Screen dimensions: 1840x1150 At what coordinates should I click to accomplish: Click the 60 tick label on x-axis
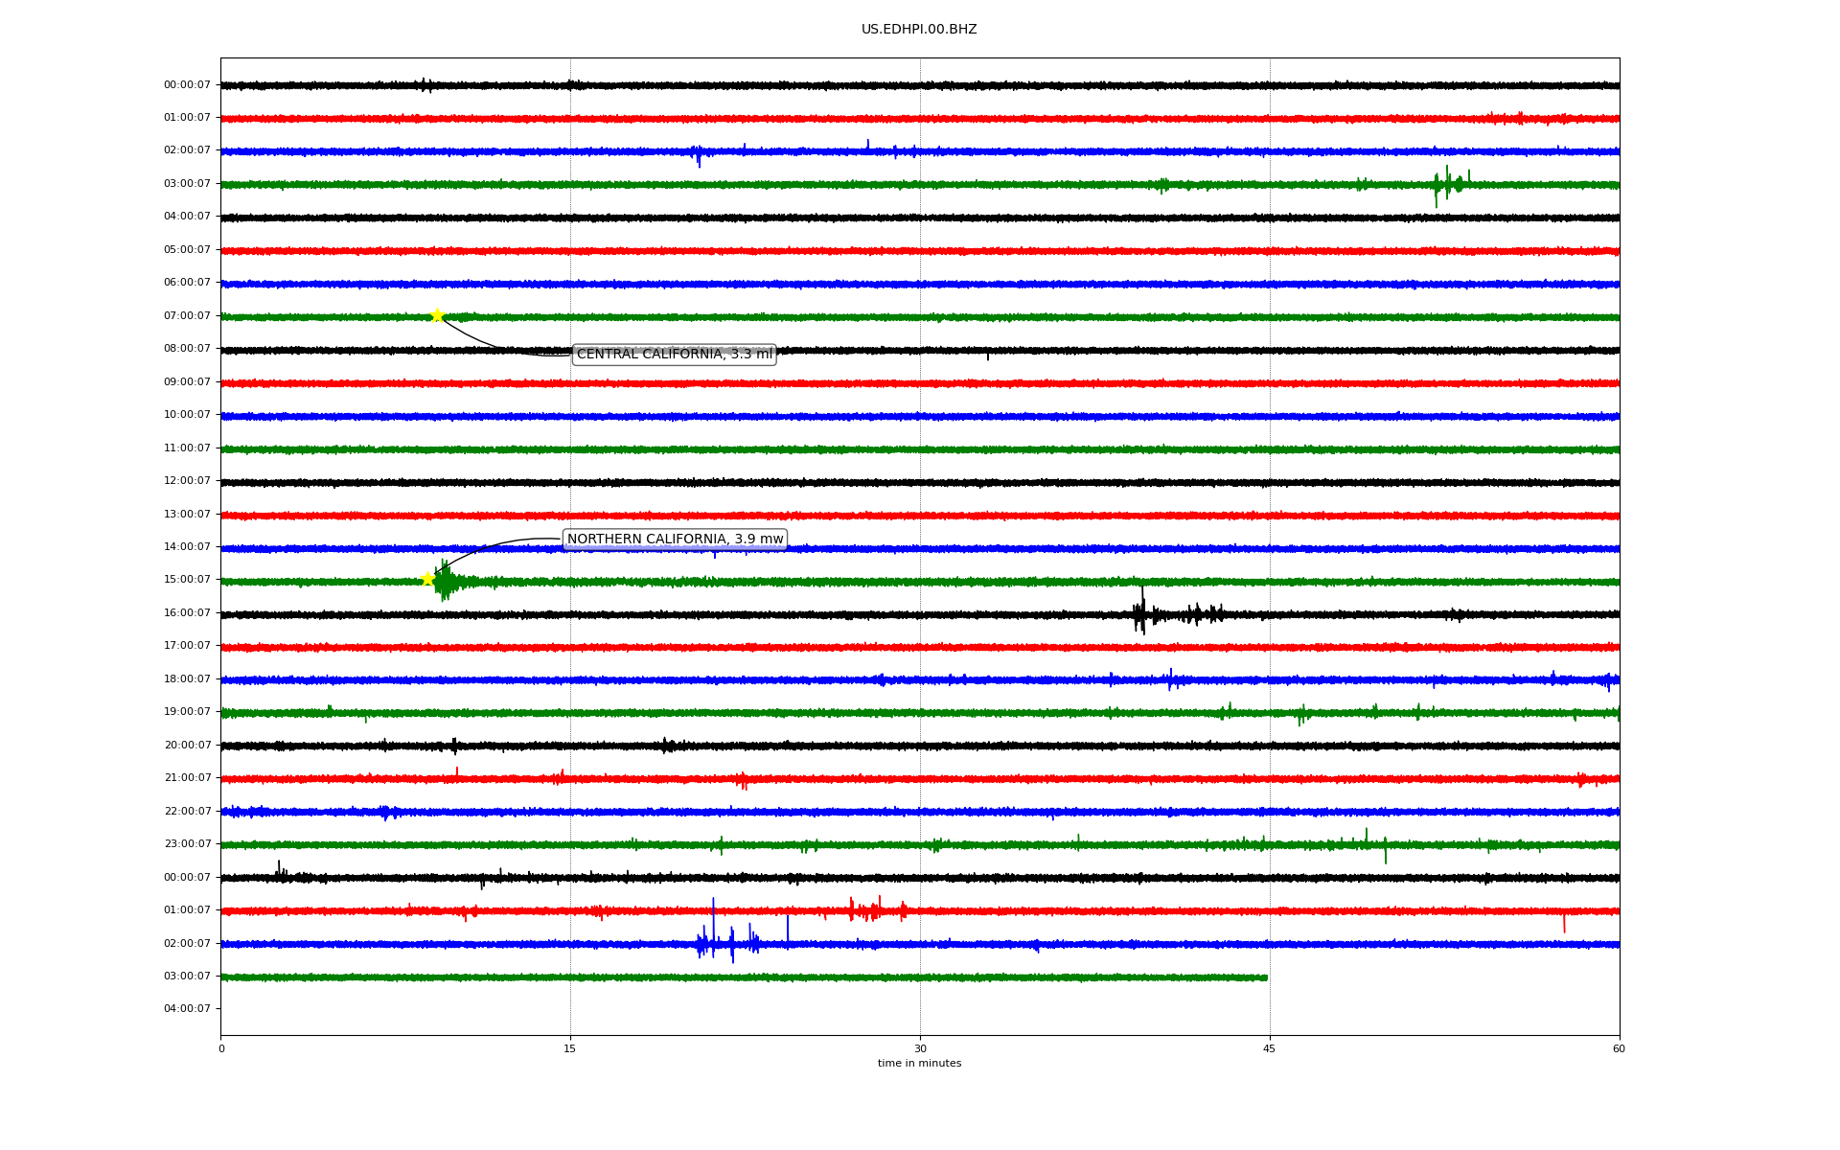coord(1619,1048)
